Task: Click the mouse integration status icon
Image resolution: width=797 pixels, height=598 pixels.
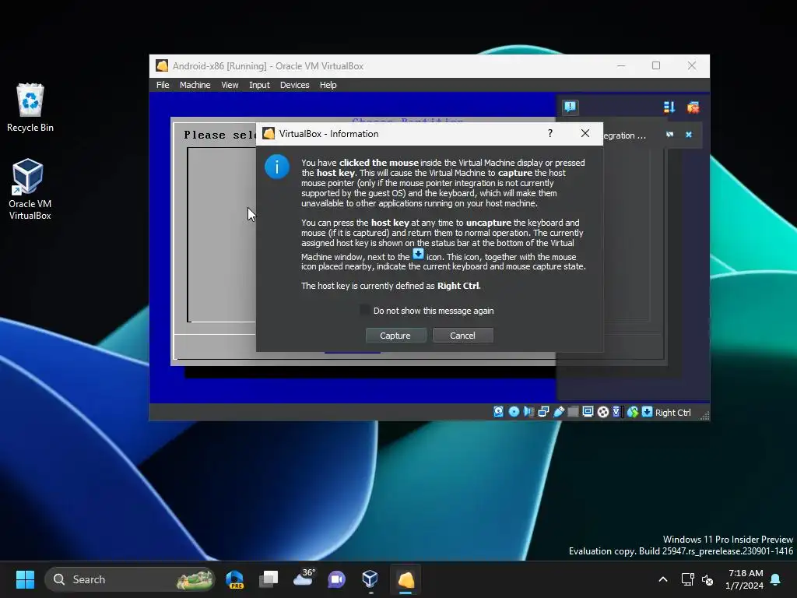Action: click(632, 412)
